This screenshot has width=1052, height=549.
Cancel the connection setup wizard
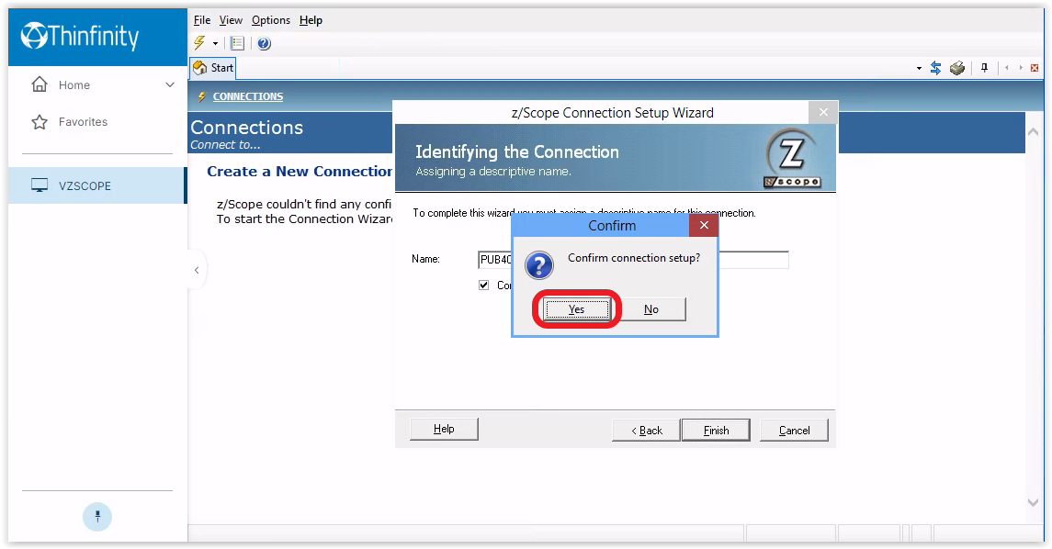pos(794,431)
